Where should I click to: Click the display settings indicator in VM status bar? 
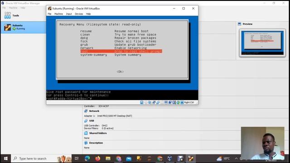pyautogui.click(x=166, y=102)
